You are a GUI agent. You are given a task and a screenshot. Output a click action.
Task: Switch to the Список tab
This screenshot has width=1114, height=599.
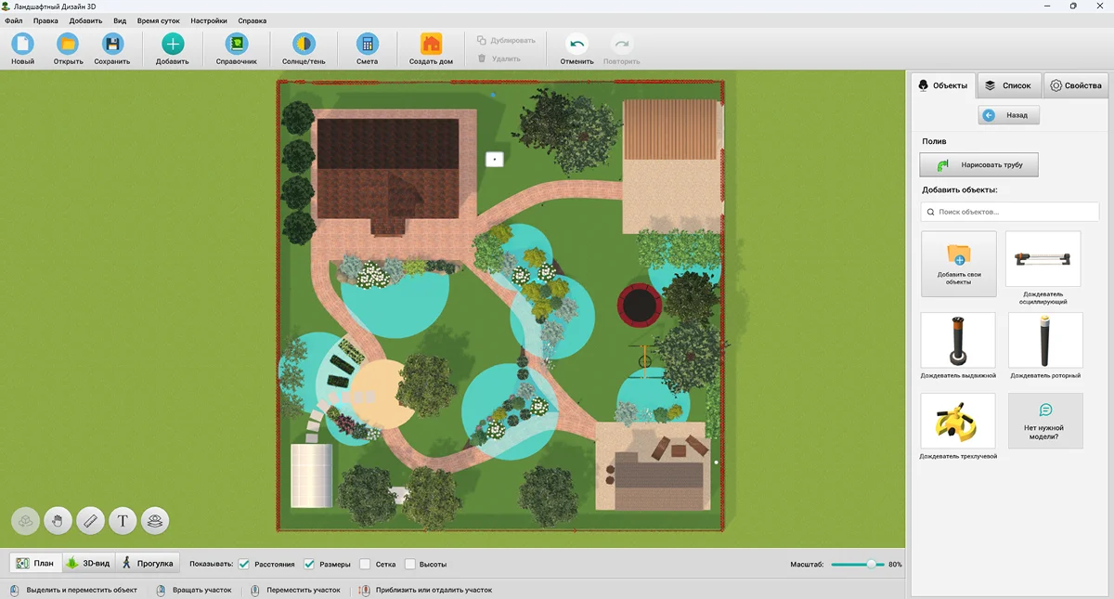pyautogui.click(x=1008, y=85)
